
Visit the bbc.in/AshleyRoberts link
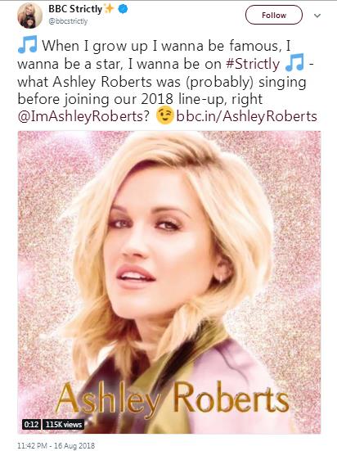[x=247, y=116]
